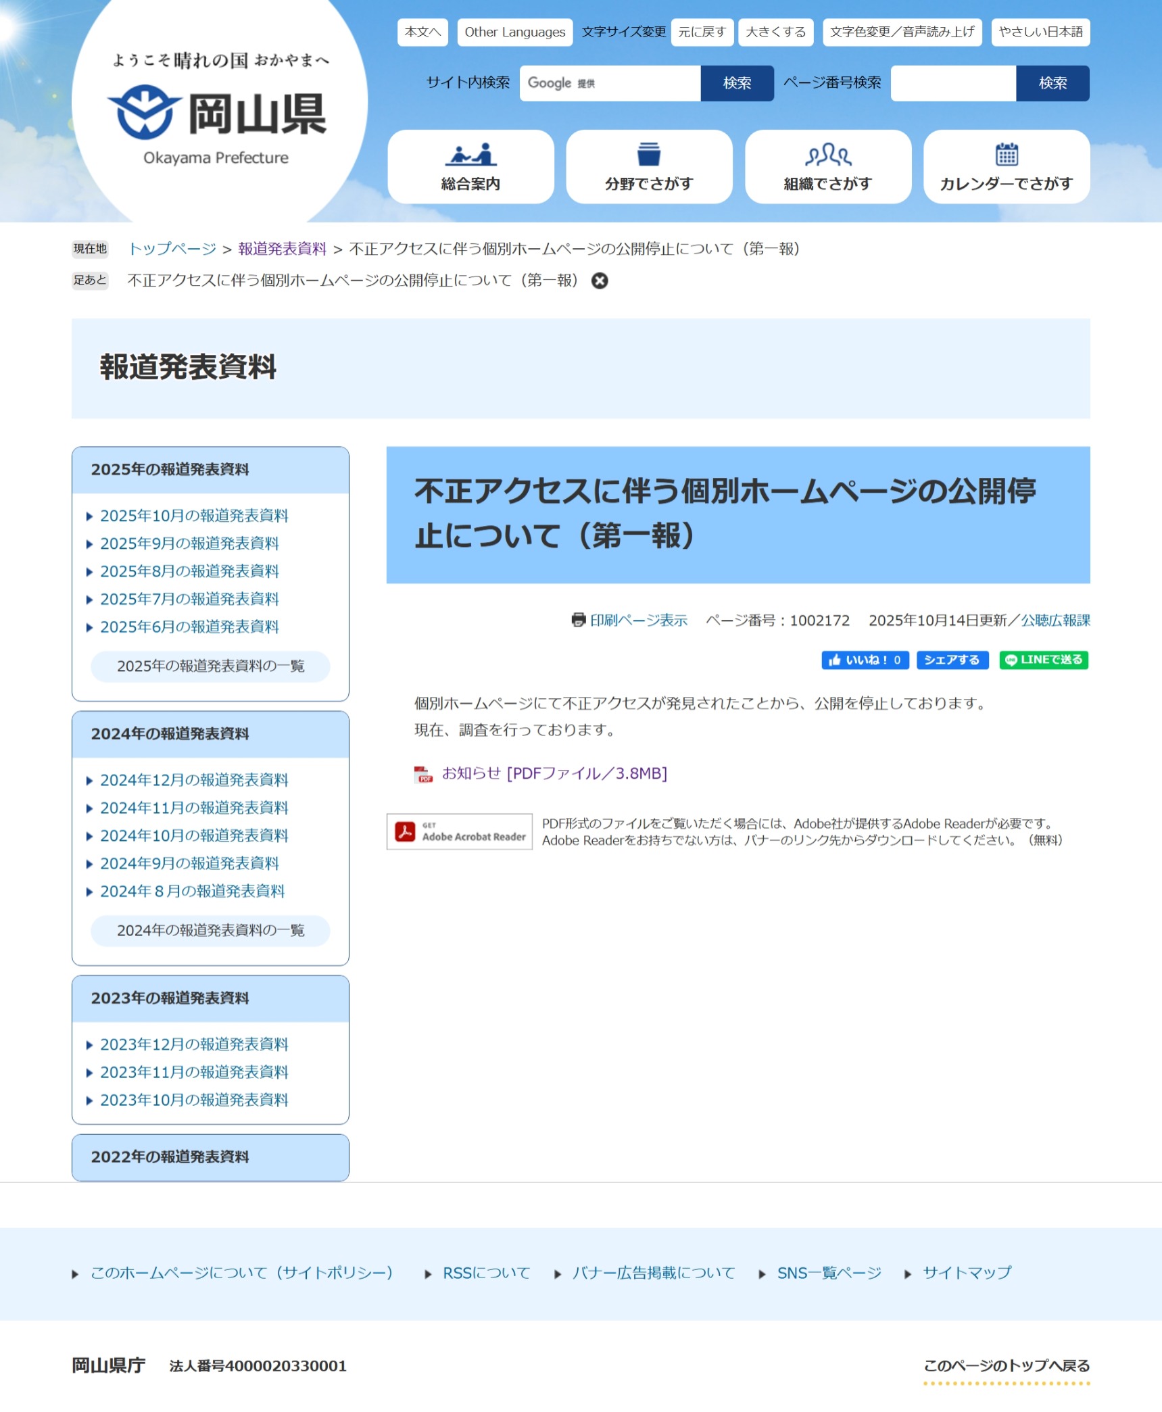Open 2024年の報道発表資料の一覧 list
This screenshot has height=1412, width=1162.
[210, 931]
